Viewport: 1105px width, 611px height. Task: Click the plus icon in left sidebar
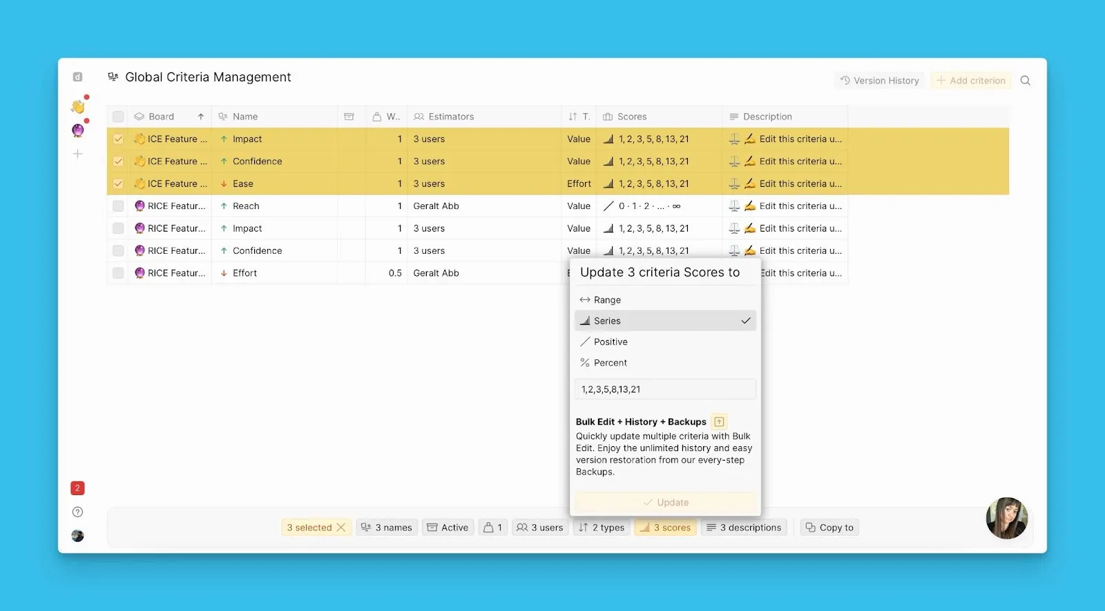pyautogui.click(x=77, y=154)
